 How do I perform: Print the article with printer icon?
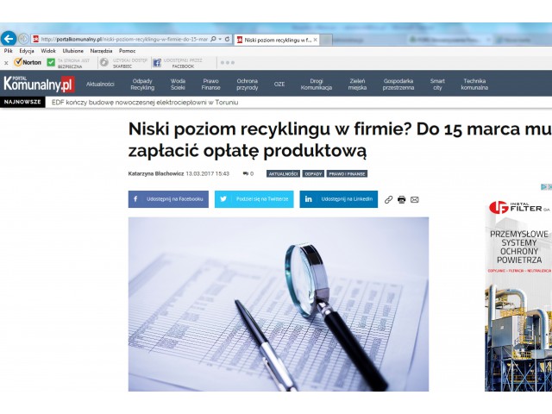[401, 199]
